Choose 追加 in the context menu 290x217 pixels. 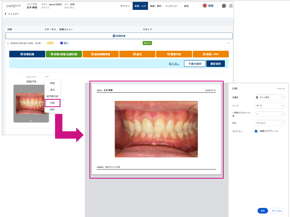click(x=52, y=90)
